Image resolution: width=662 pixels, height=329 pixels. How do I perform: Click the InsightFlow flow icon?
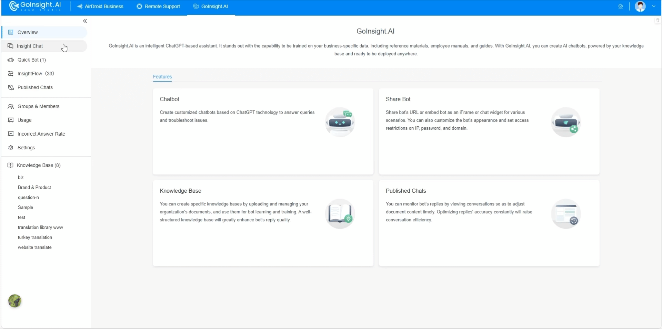tap(11, 74)
